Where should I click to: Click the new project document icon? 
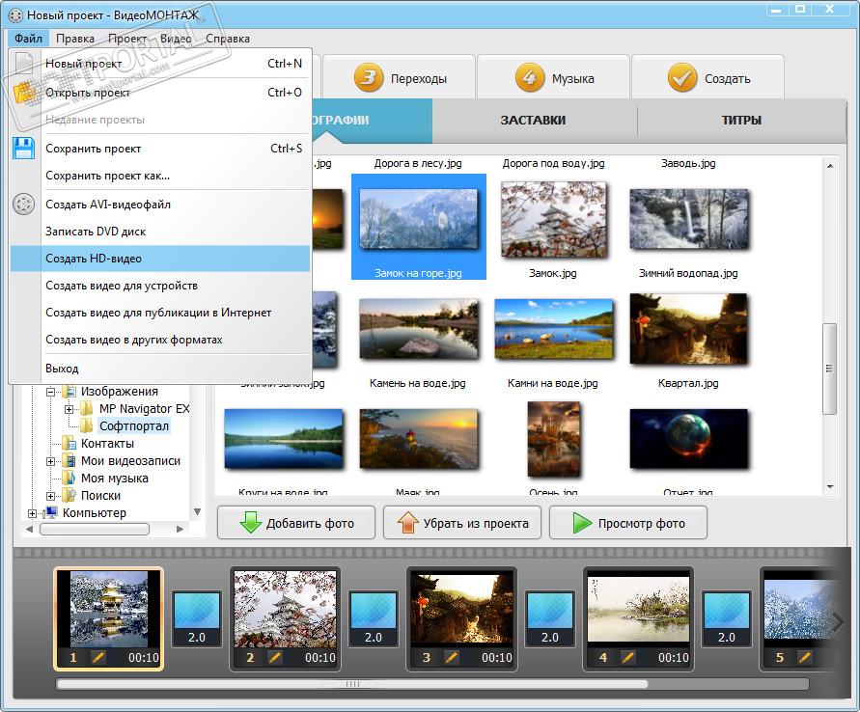23,63
